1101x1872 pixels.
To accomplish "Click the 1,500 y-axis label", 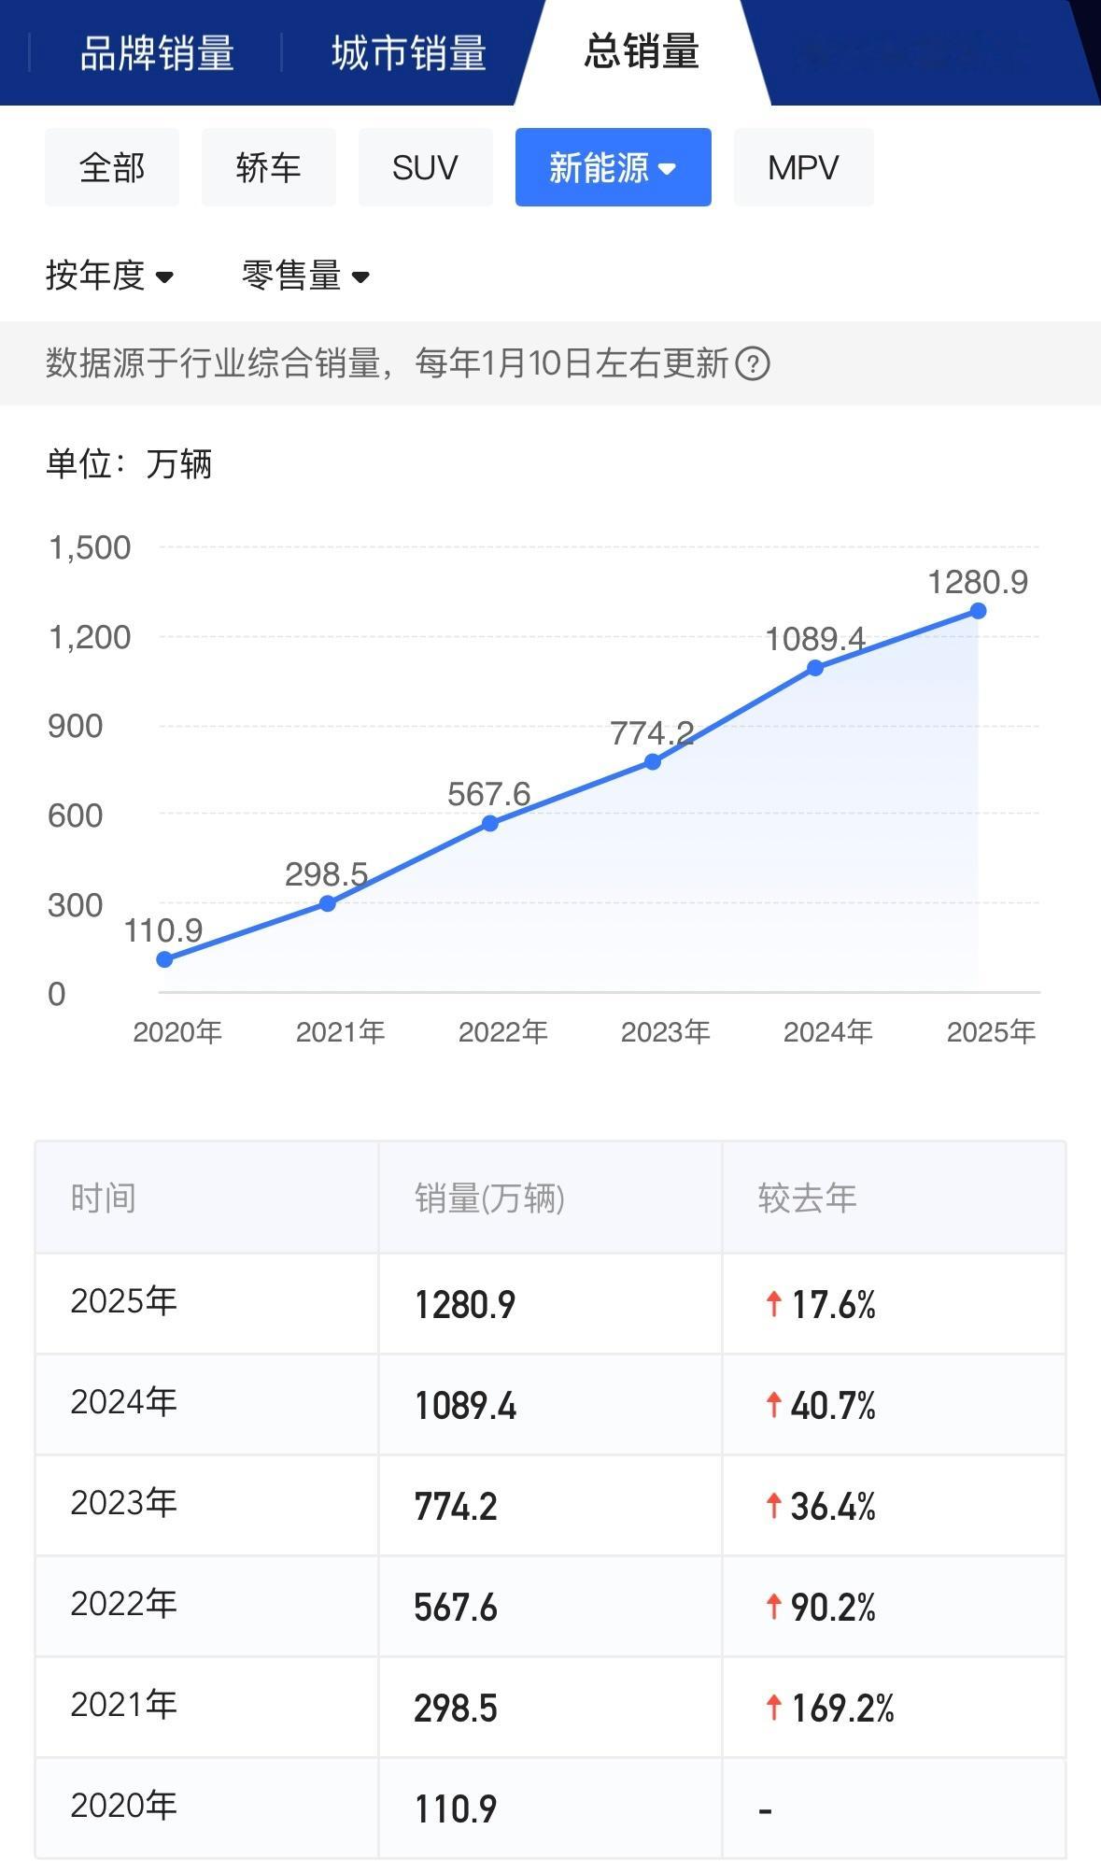I will [90, 547].
